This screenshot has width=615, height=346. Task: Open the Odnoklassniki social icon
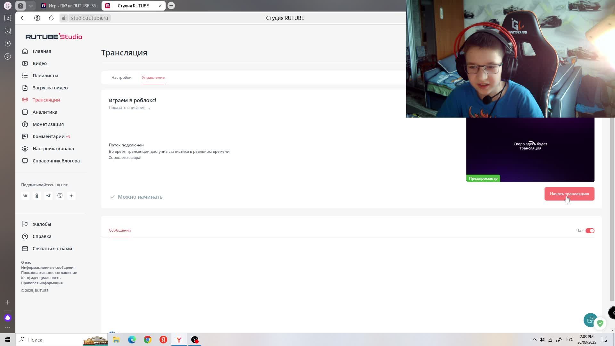[x=37, y=196]
